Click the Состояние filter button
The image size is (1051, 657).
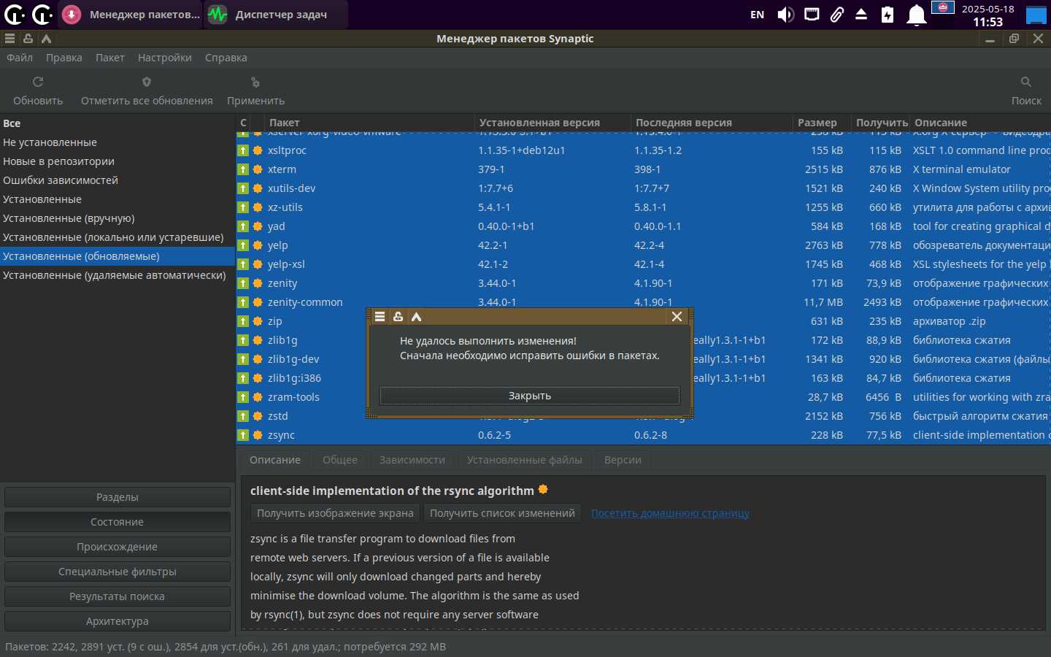click(x=118, y=522)
